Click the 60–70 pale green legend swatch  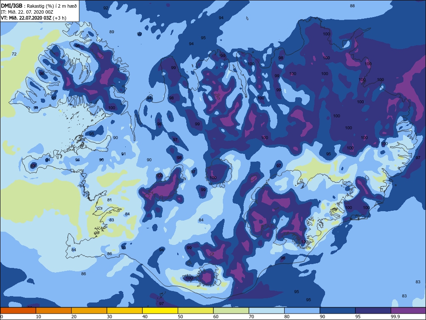[231, 311]
